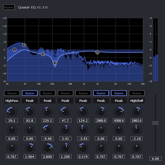
Task: Click the HighPass gain knob above its 0.00 field
Action: pyautogui.click(x=12, y=130)
